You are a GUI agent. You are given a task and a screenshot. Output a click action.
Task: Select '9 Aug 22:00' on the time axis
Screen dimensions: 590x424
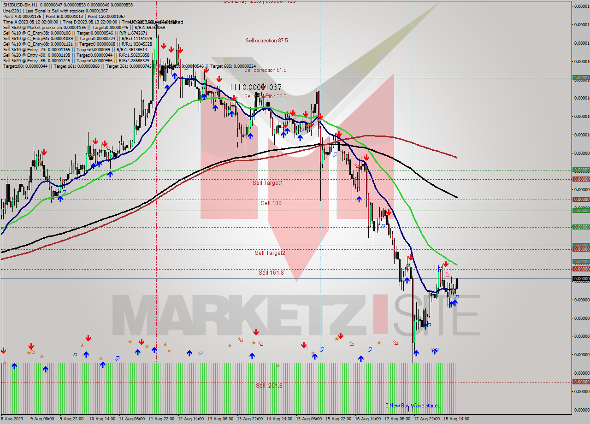tap(71, 419)
